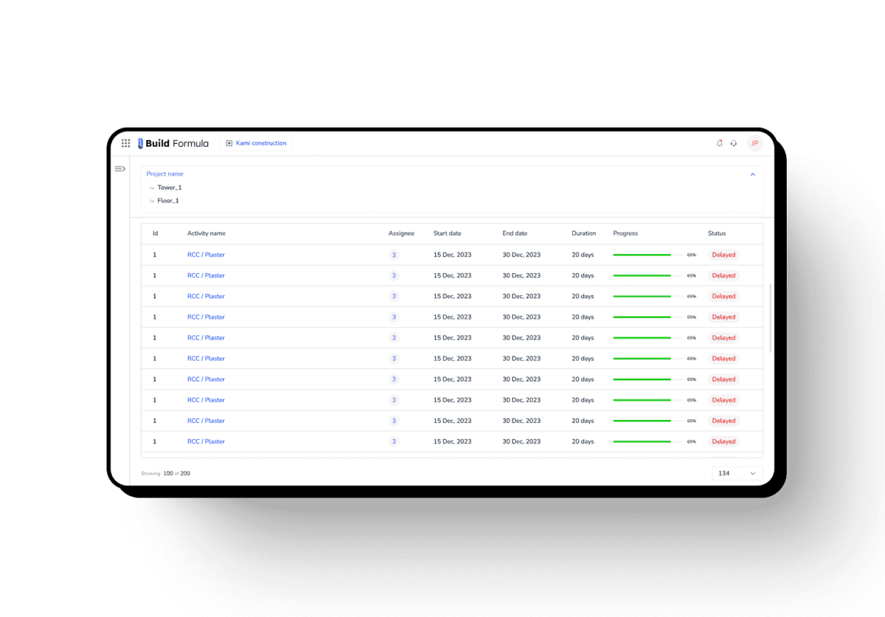The image size is (885, 617).
Task: Collapse the Project name panel chevron
Action: [753, 174]
